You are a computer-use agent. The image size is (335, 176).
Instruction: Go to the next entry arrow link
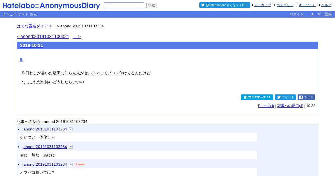(x=77, y=37)
